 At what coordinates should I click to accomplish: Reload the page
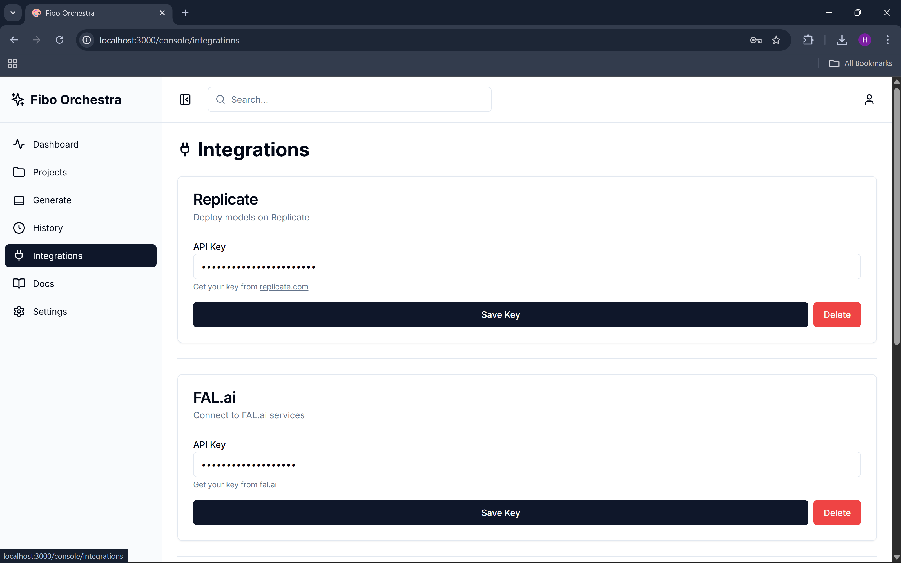(60, 40)
